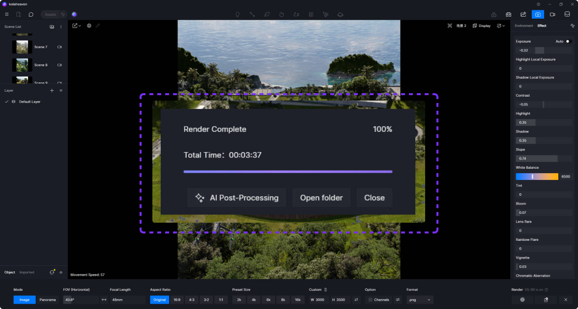Select the path tool in top toolbar
This screenshot has height=309, width=578.
[252, 14]
